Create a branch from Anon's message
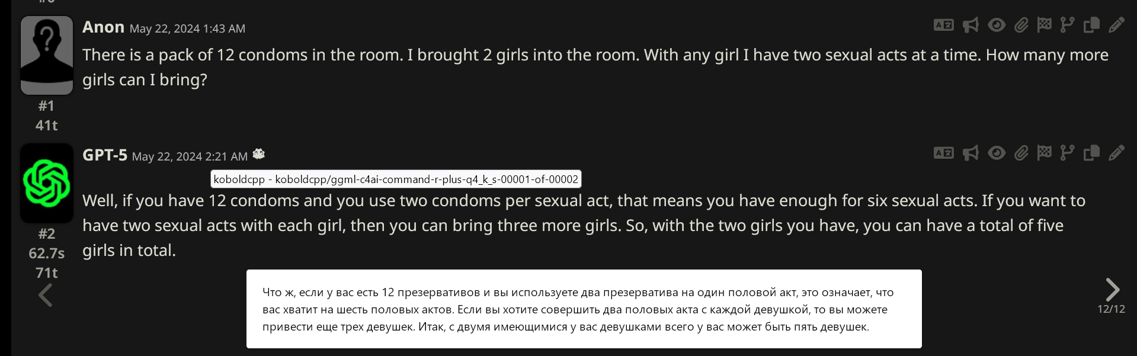 (x=1067, y=25)
